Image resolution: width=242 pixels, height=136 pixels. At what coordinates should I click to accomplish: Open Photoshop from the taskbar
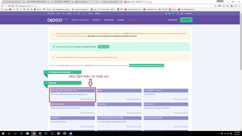[47, 133]
